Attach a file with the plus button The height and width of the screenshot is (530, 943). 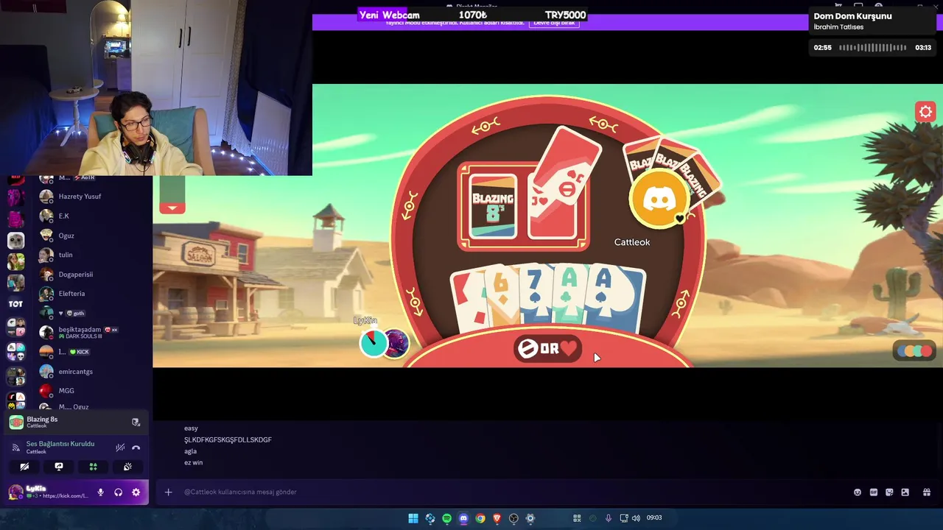point(168,492)
